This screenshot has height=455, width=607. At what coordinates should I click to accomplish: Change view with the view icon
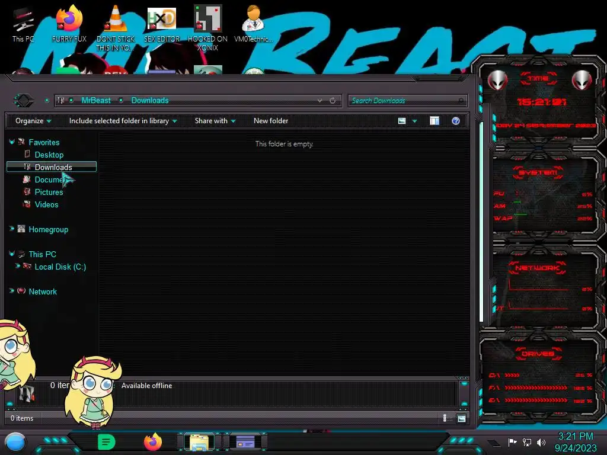pyautogui.click(x=402, y=121)
